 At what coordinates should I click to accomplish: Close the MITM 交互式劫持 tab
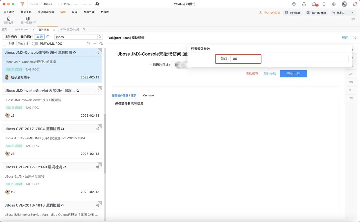(x=84, y=30)
